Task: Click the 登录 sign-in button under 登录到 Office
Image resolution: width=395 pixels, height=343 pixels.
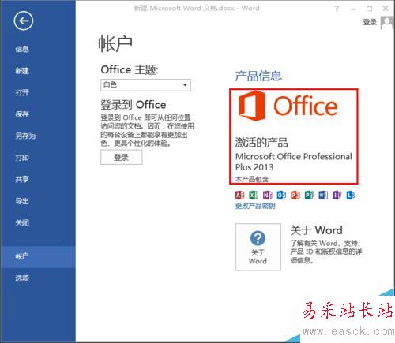Action: [122, 157]
